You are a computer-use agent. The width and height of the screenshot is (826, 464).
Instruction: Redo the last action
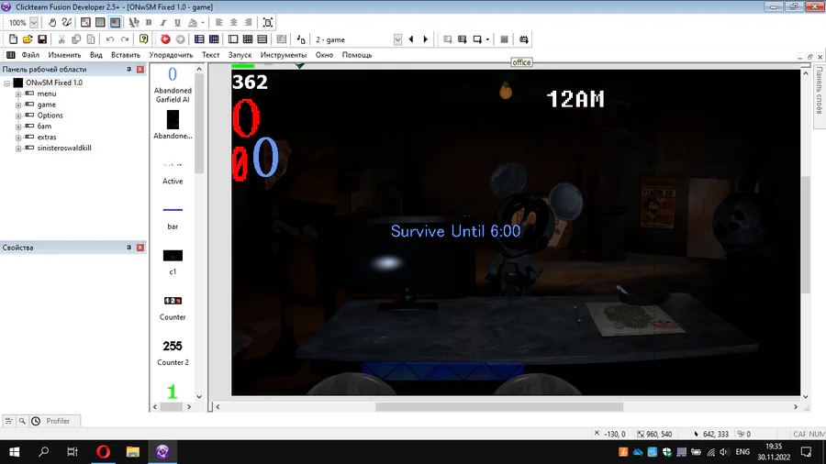tap(124, 39)
